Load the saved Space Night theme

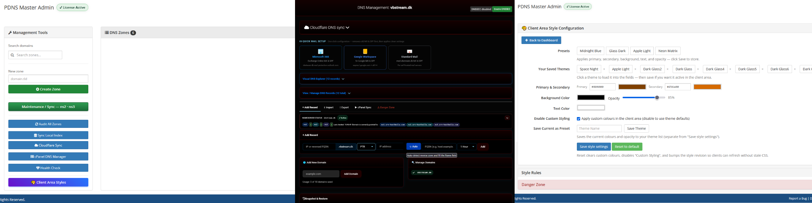pyautogui.click(x=589, y=69)
